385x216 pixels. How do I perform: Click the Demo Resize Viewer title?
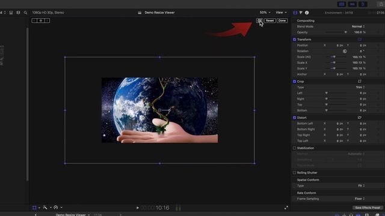[x=159, y=13]
